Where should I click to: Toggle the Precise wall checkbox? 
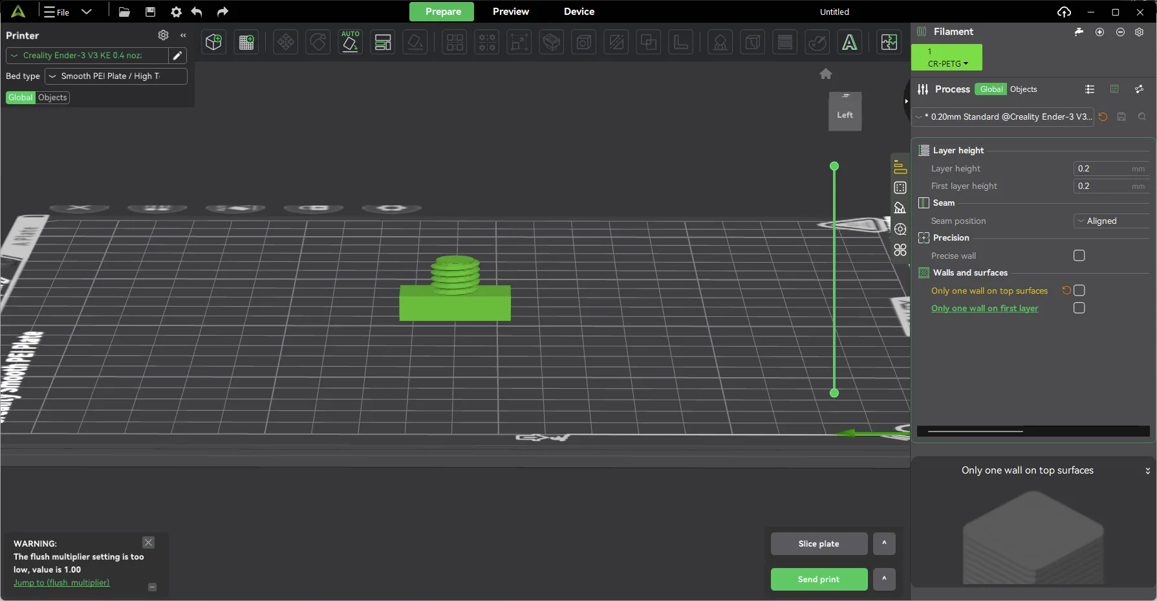(1079, 256)
